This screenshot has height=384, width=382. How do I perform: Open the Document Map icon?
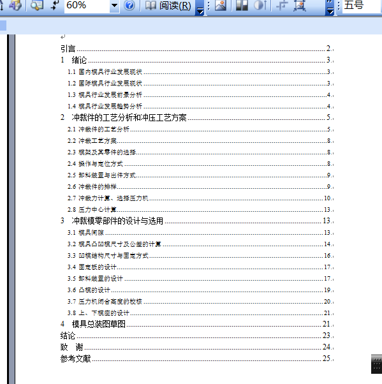pyautogui.click(x=37, y=5)
